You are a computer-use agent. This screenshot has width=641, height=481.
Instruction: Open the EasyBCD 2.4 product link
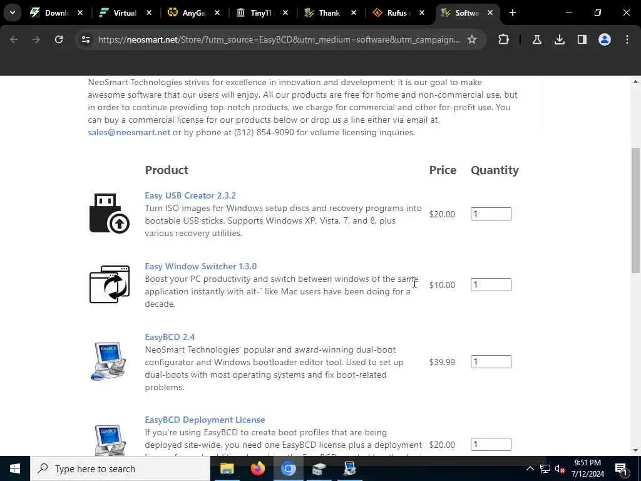170,337
